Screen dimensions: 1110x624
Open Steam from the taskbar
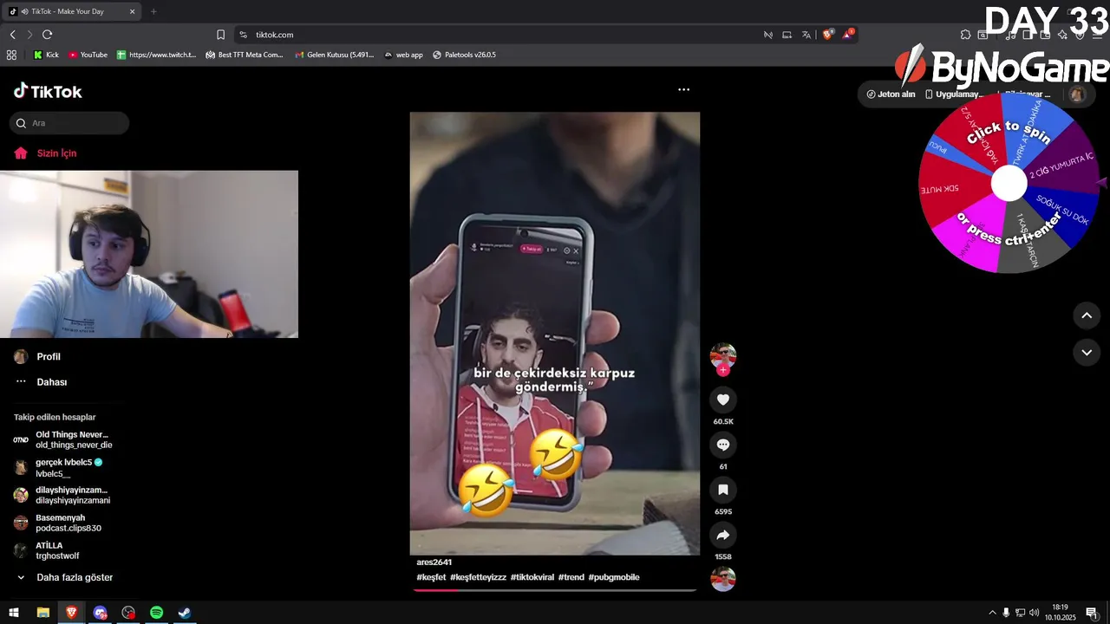coord(185,613)
